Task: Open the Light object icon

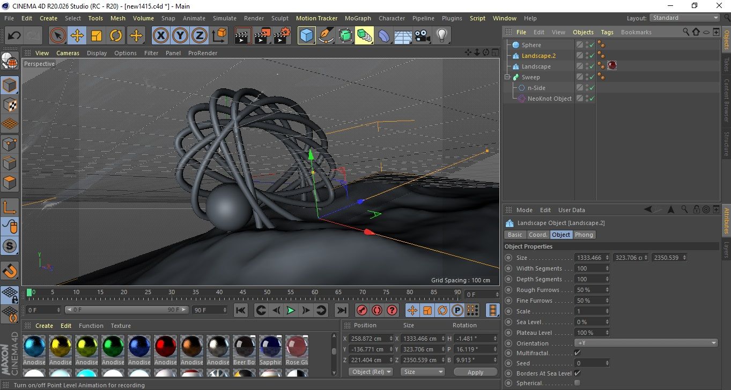Action: pyautogui.click(x=441, y=36)
